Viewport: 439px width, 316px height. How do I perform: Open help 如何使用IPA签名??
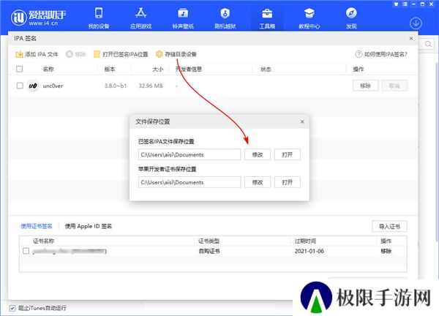coord(381,54)
